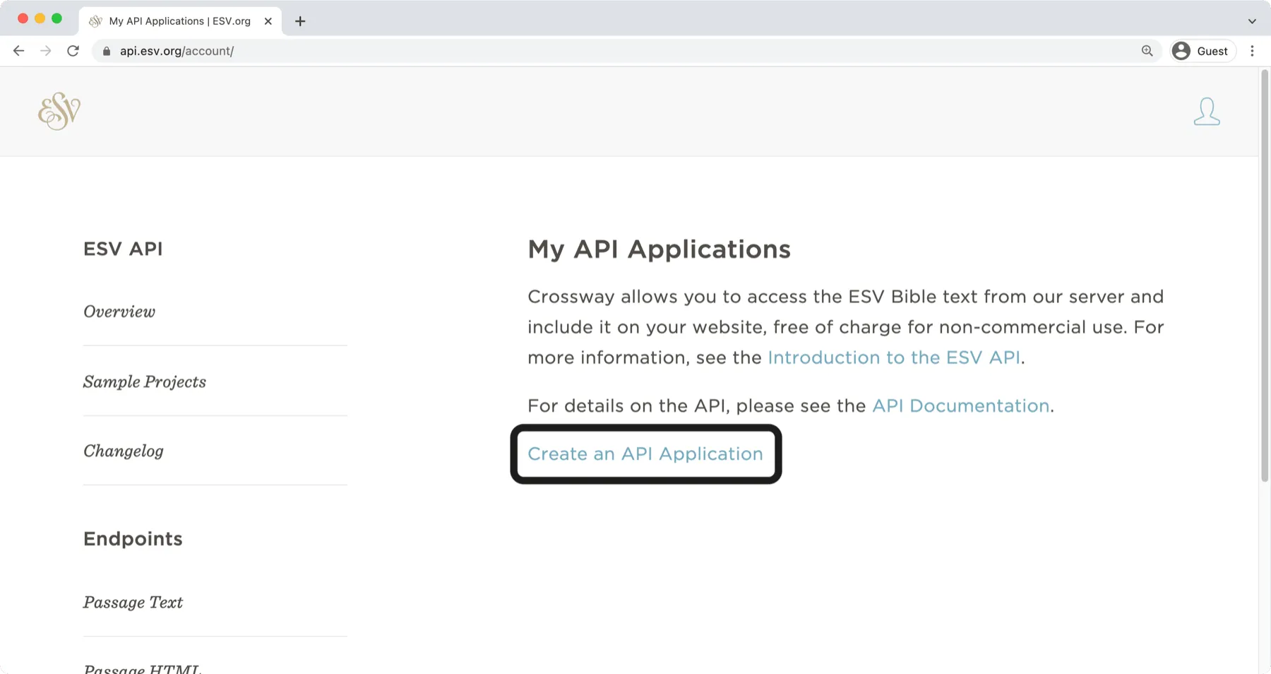Click 'Create an API Application'

(x=645, y=454)
